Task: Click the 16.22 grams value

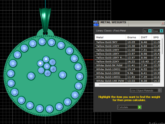Action: pos(131,62)
